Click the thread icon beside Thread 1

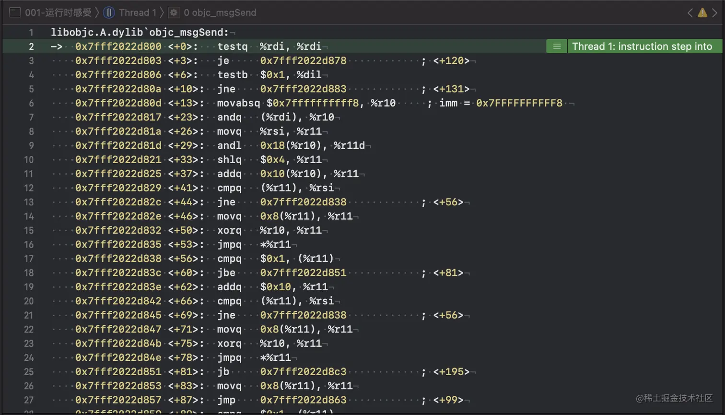[x=109, y=12]
